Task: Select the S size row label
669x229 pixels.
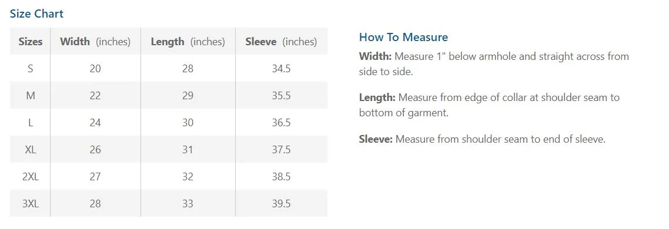Action: click(31, 69)
